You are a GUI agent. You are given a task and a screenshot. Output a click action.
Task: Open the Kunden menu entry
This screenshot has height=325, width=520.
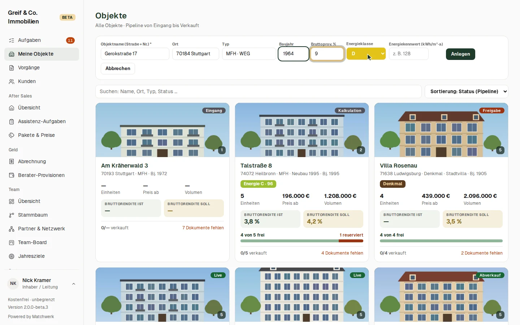[42, 82]
